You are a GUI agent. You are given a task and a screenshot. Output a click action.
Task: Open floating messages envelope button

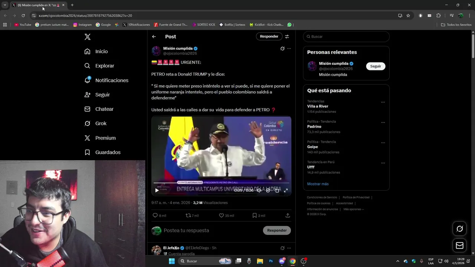tap(459, 245)
